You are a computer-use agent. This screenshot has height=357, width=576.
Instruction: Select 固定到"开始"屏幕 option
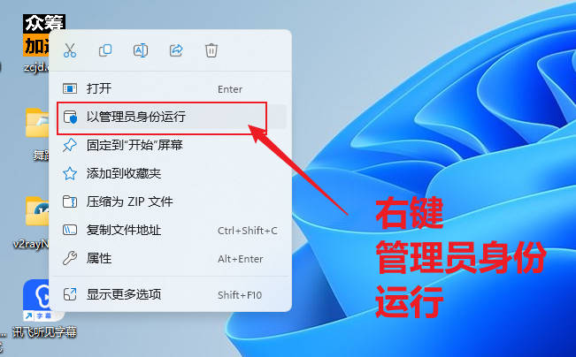click(171, 145)
